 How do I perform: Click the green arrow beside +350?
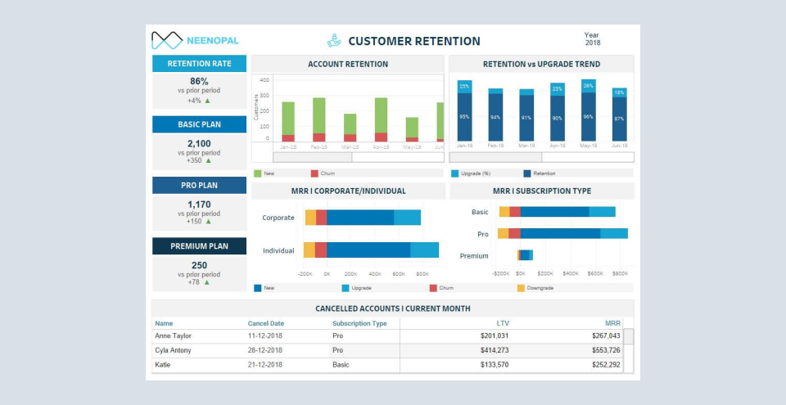pos(209,161)
